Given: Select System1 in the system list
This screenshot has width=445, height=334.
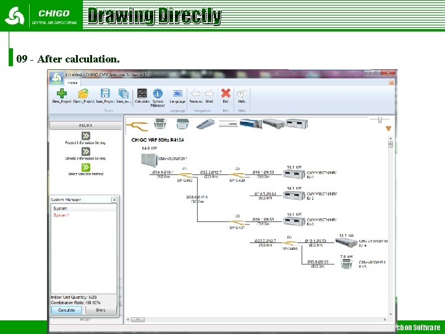Looking at the screenshot, I should click(x=61, y=215).
